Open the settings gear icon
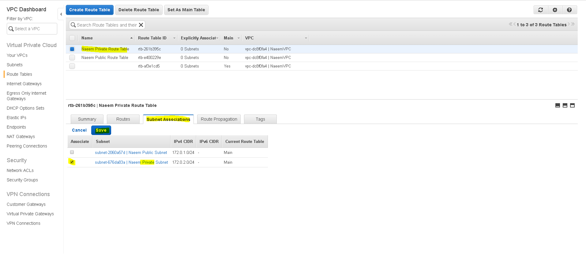586x255 pixels. pos(555,10)
